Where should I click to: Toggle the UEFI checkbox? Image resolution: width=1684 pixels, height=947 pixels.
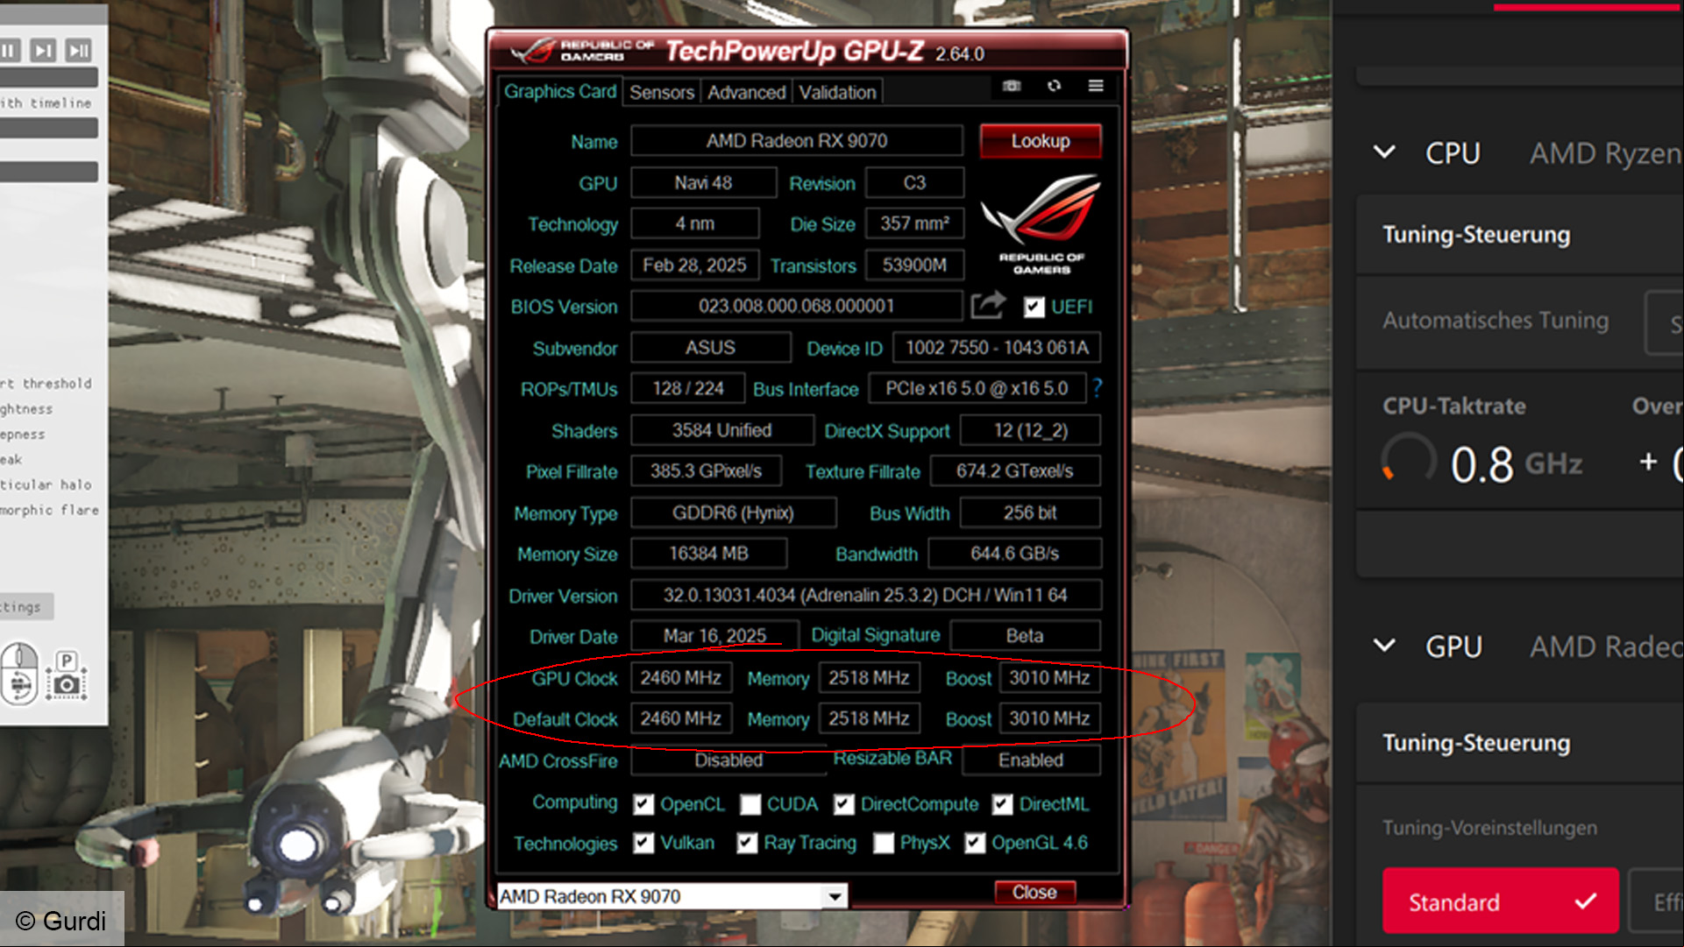click(x=1034, y=307)
